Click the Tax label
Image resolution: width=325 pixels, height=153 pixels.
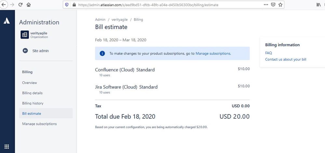pyautogui.click(x=98, y=106)
